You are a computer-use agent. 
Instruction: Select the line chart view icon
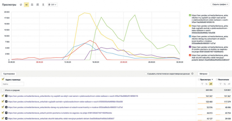26,5
